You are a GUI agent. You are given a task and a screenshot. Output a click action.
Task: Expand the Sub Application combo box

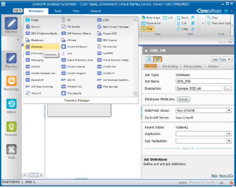click(x=229, y=141)
